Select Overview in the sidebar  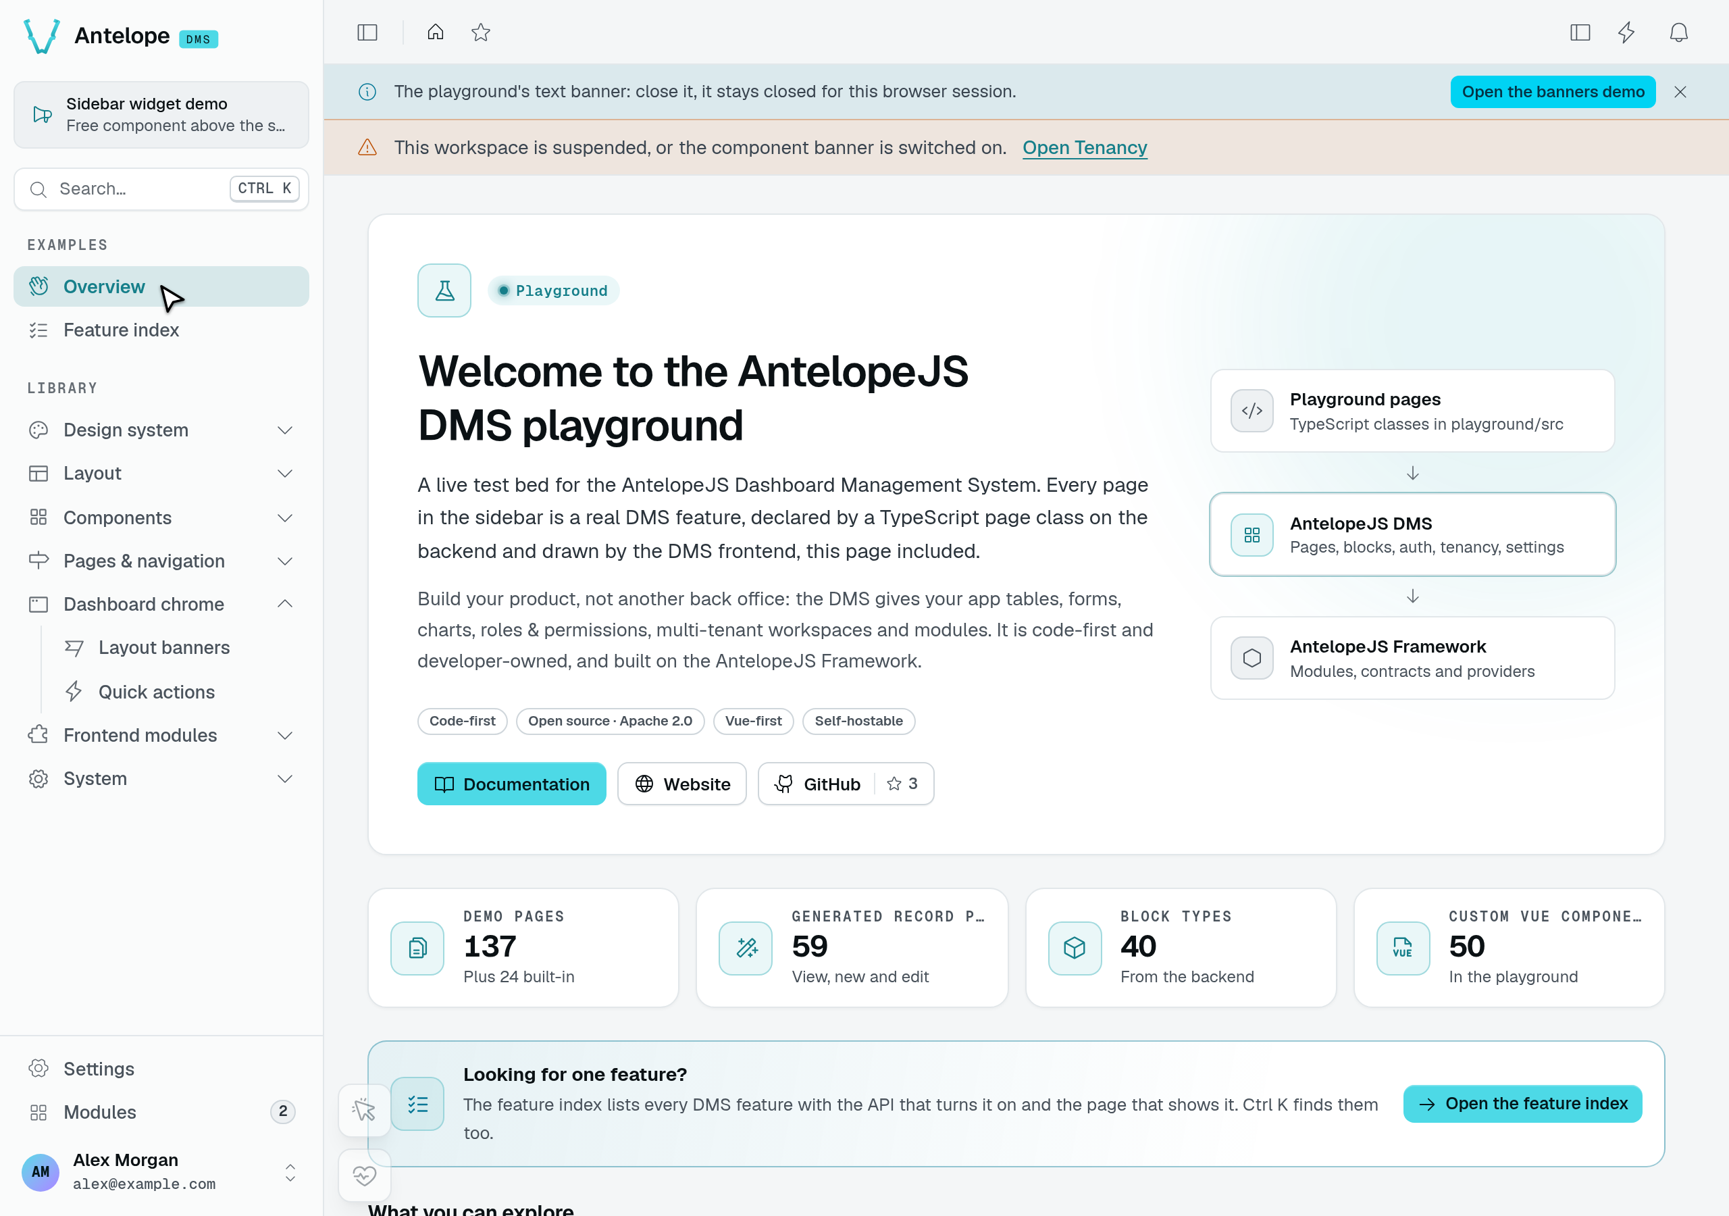pyautogui.click(x=161, y=286)
